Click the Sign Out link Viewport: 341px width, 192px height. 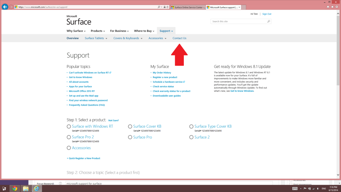tap(267, 14)
